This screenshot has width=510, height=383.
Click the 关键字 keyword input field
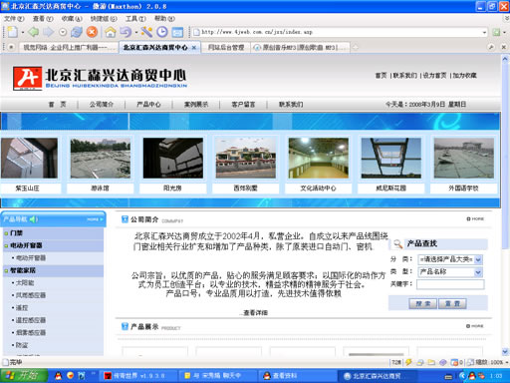pos(450,284)
